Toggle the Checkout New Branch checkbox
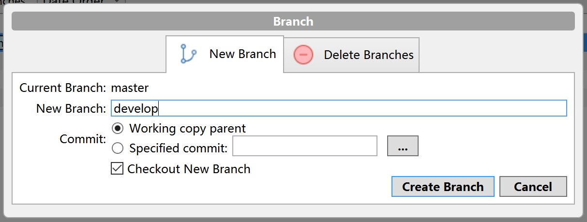 [117, 169]
